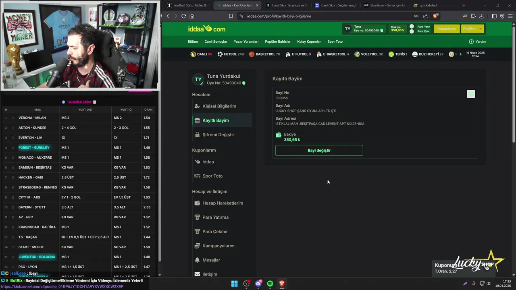The width and height of the screenshot is (516, 290).
Task: Copy member number in the header bar
Action: tap(382, 31)
